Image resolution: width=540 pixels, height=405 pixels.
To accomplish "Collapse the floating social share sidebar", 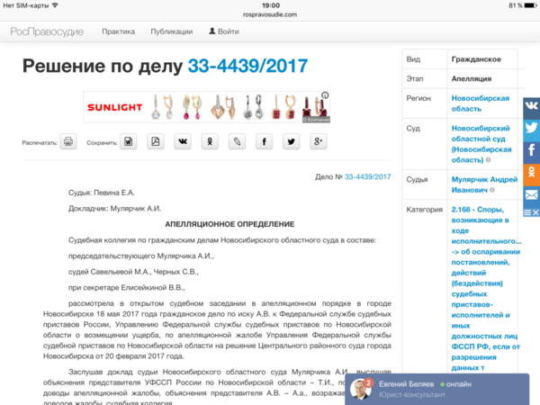I will tap(531, 211).
